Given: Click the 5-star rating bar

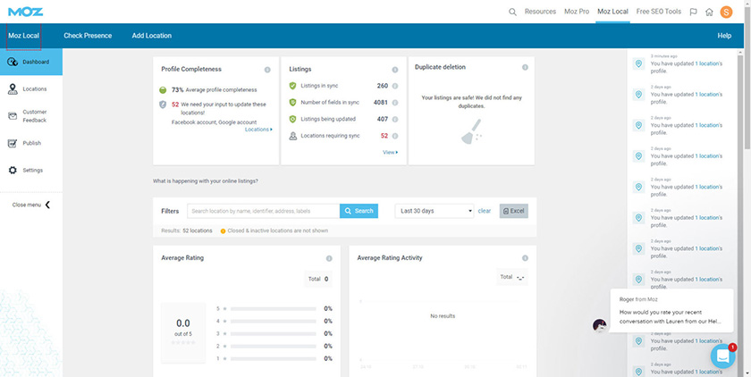Looking at the screenshot, I should 273,308.
